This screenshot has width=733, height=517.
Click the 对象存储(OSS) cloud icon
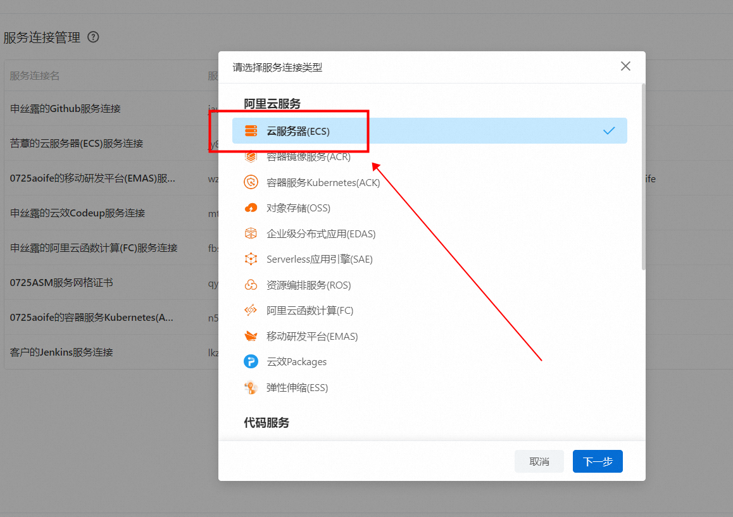251,208
